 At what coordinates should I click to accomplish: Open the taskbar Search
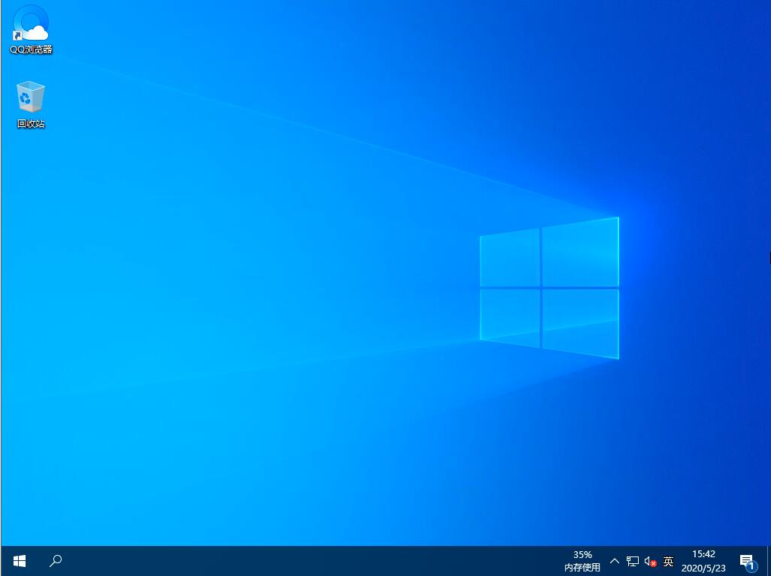pyautogui.click(x=55, y=560)
